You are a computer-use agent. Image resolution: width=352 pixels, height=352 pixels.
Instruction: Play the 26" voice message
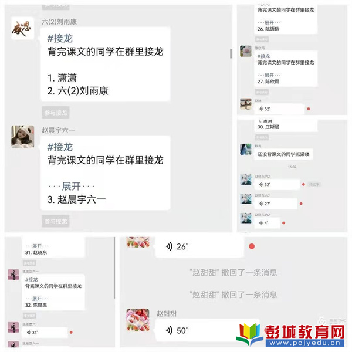click(199, 246)
